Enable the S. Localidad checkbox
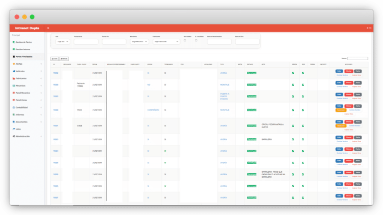This screenshot has width=383, height=215. point(196,40)
